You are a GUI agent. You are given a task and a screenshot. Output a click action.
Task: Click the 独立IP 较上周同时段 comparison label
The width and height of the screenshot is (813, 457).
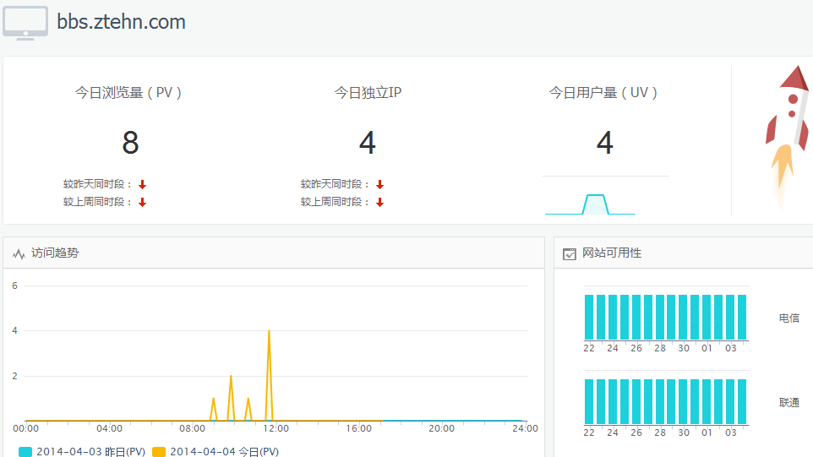coord(335,202)
